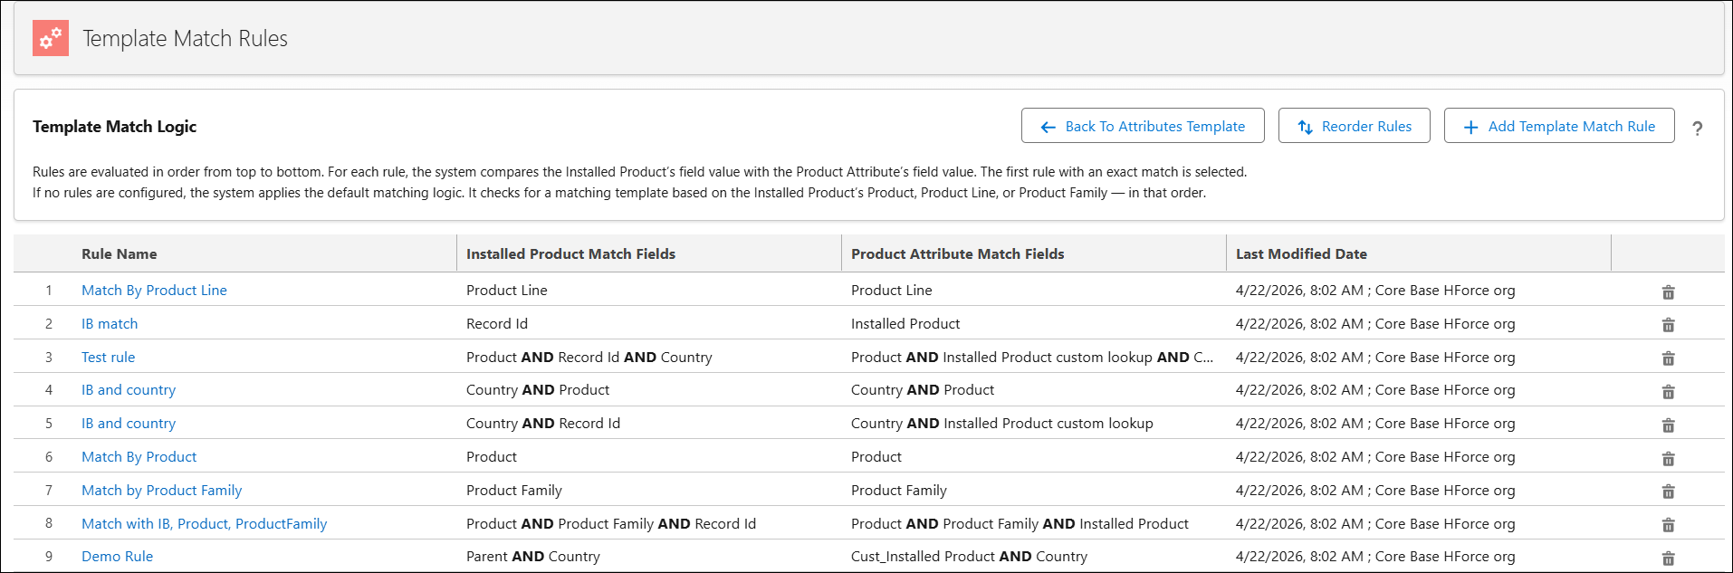The width and height of the screenshot is (1733, 573).
Task: Click trash icon for Country AND Product rule
Action: (1668, 391)
